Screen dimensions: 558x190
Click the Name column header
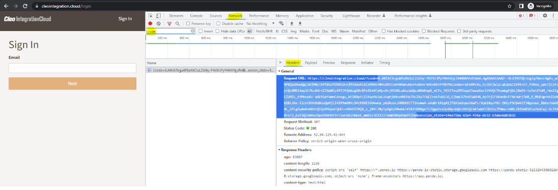(211, 62)
